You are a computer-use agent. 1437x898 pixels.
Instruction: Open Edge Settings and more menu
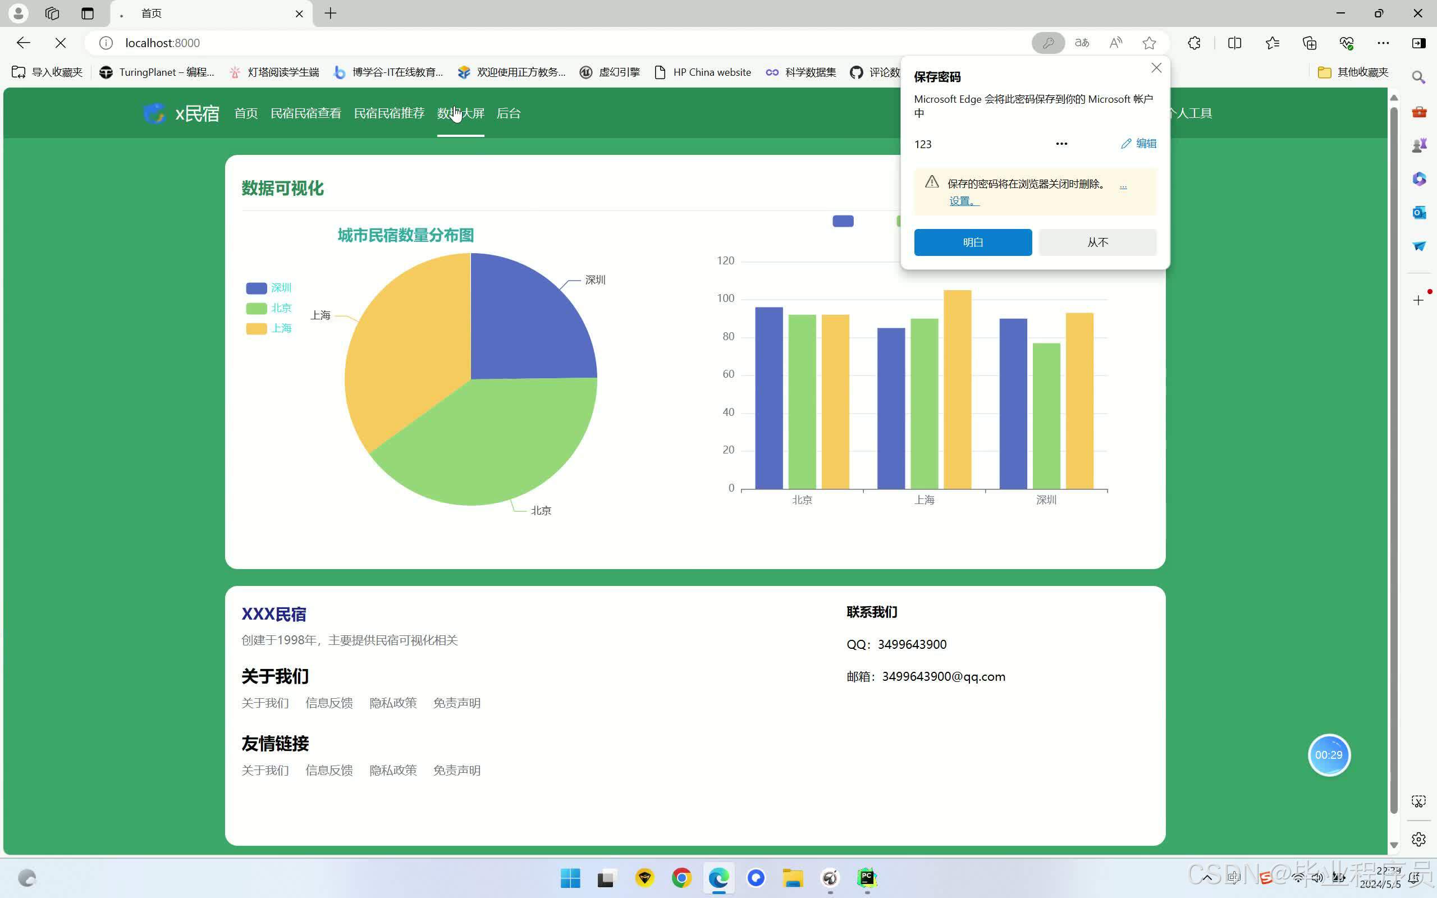tap(1383, 43)
